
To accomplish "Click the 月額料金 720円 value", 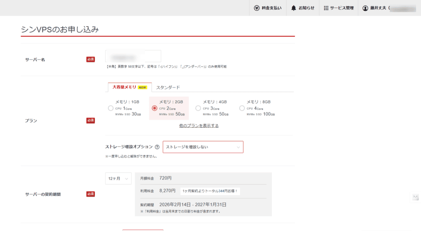I will 165,178.
